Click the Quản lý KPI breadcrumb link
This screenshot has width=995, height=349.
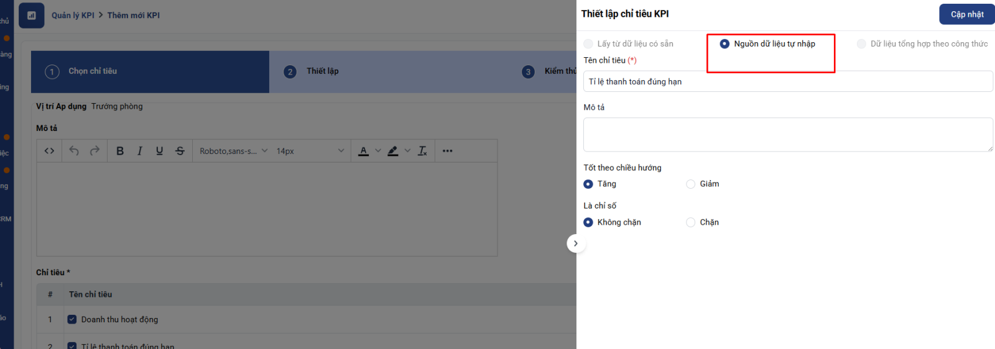pos(73,16)
